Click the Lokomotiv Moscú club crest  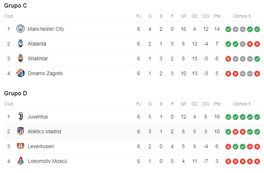pos(20,161)
